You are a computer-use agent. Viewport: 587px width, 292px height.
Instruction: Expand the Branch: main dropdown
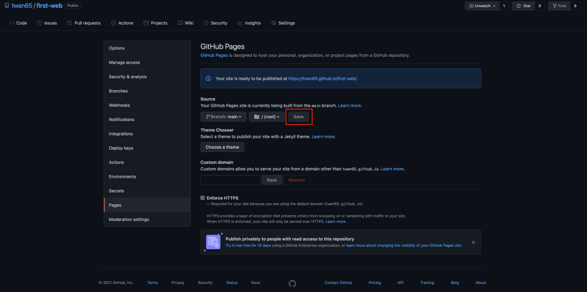coord(223,116)
